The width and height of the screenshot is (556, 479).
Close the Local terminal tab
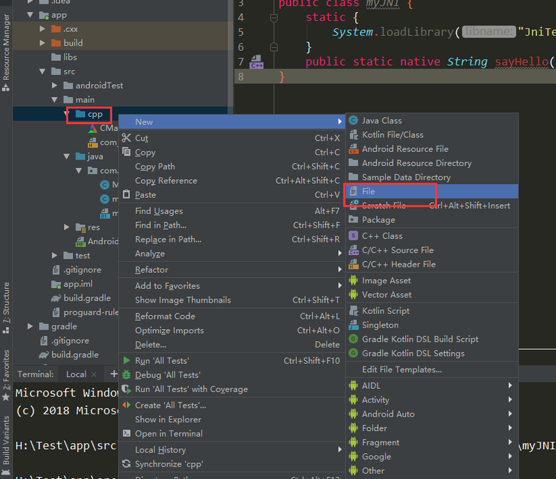click(94, 374)
